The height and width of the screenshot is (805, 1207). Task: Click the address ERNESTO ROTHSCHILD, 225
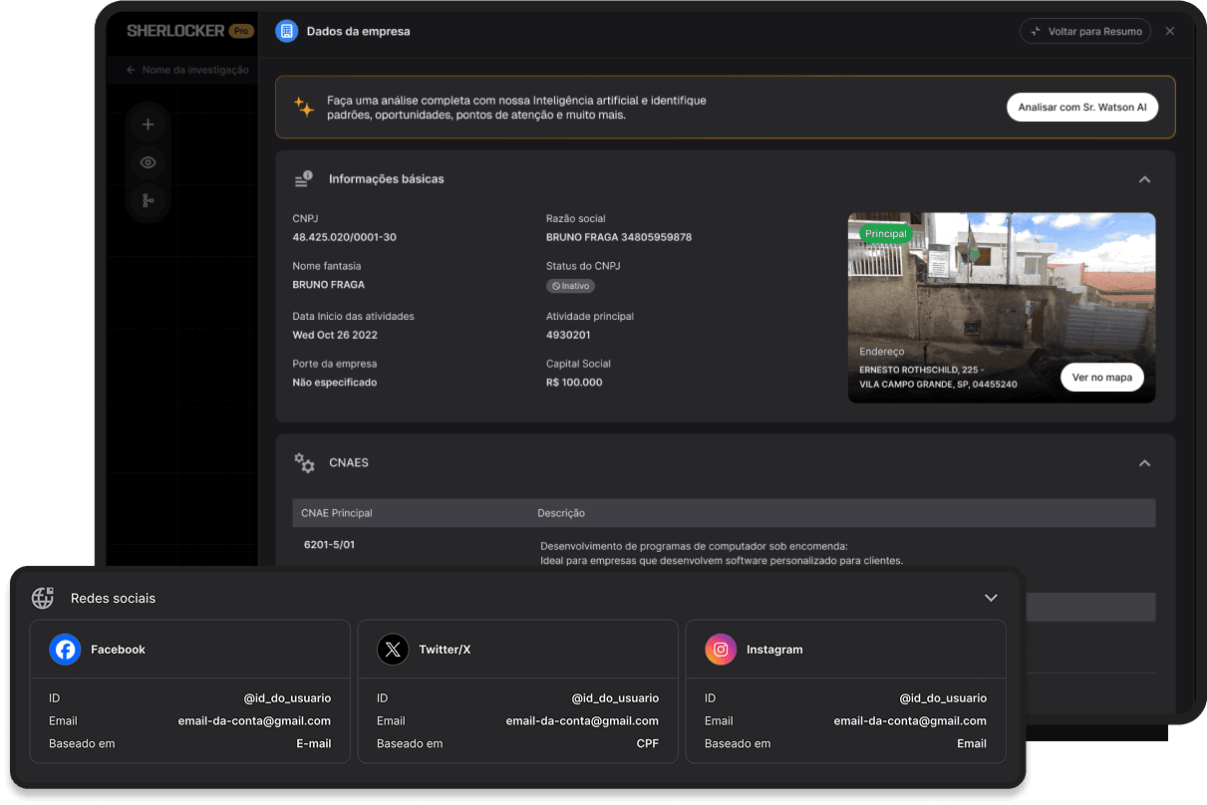938,377
